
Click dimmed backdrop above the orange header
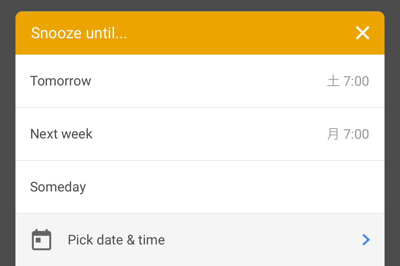[x=200, y=5]
